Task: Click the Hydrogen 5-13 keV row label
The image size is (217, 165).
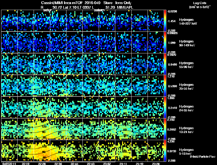Action: click(186, 152)
